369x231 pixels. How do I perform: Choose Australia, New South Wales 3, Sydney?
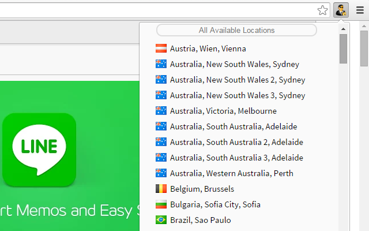point(238,95)
